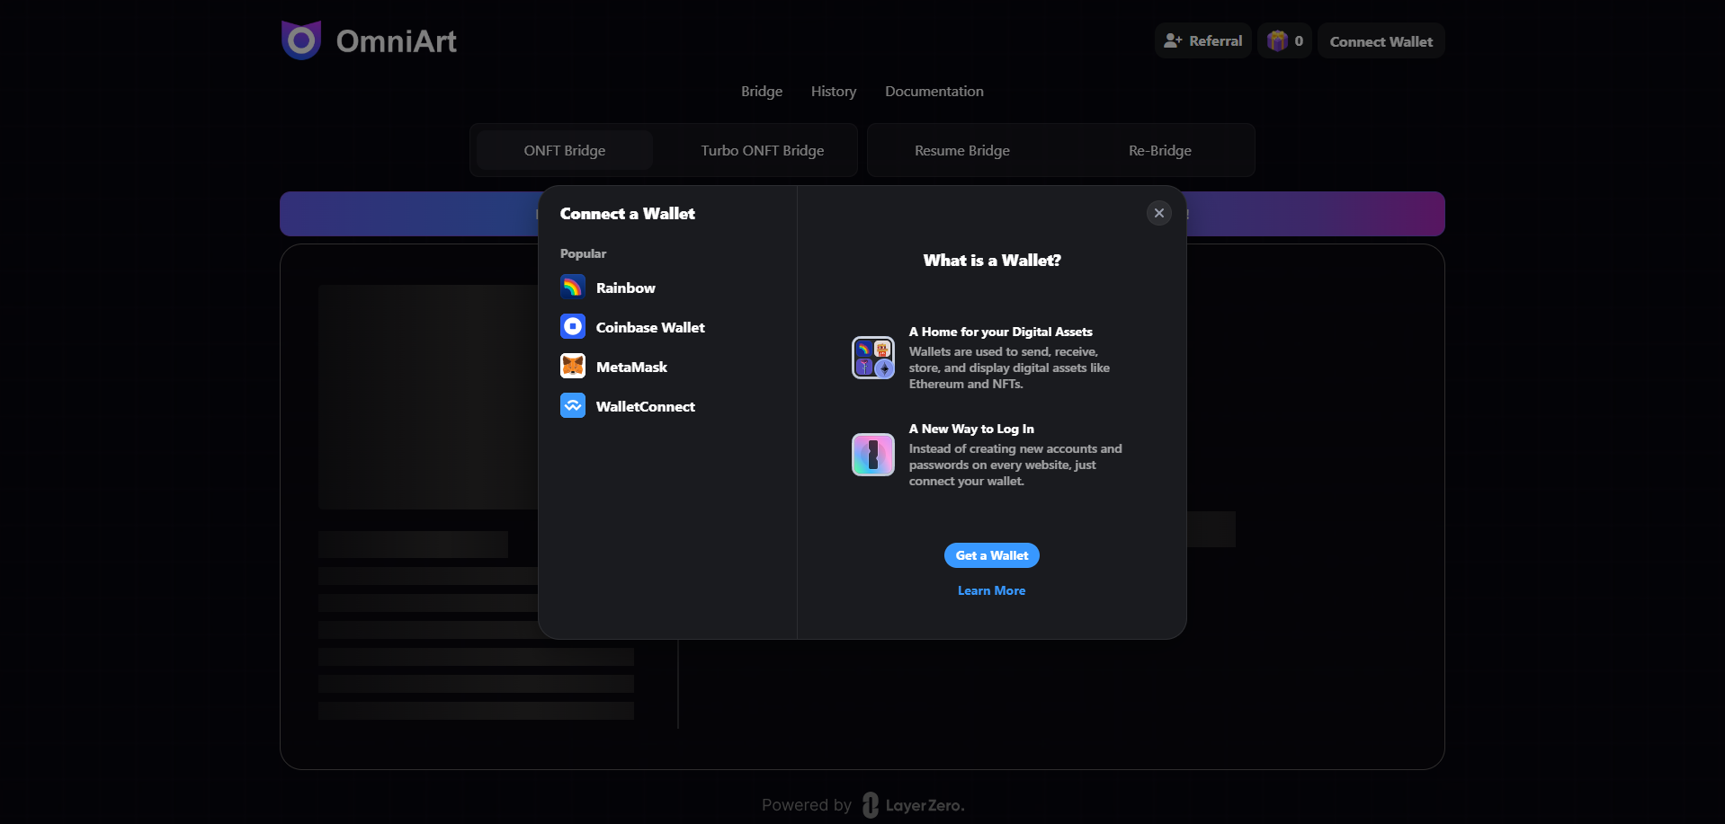1725x824 pixels.
Task: Click 'A Home for your Digital Assets' title
Action: point(1001,332)
